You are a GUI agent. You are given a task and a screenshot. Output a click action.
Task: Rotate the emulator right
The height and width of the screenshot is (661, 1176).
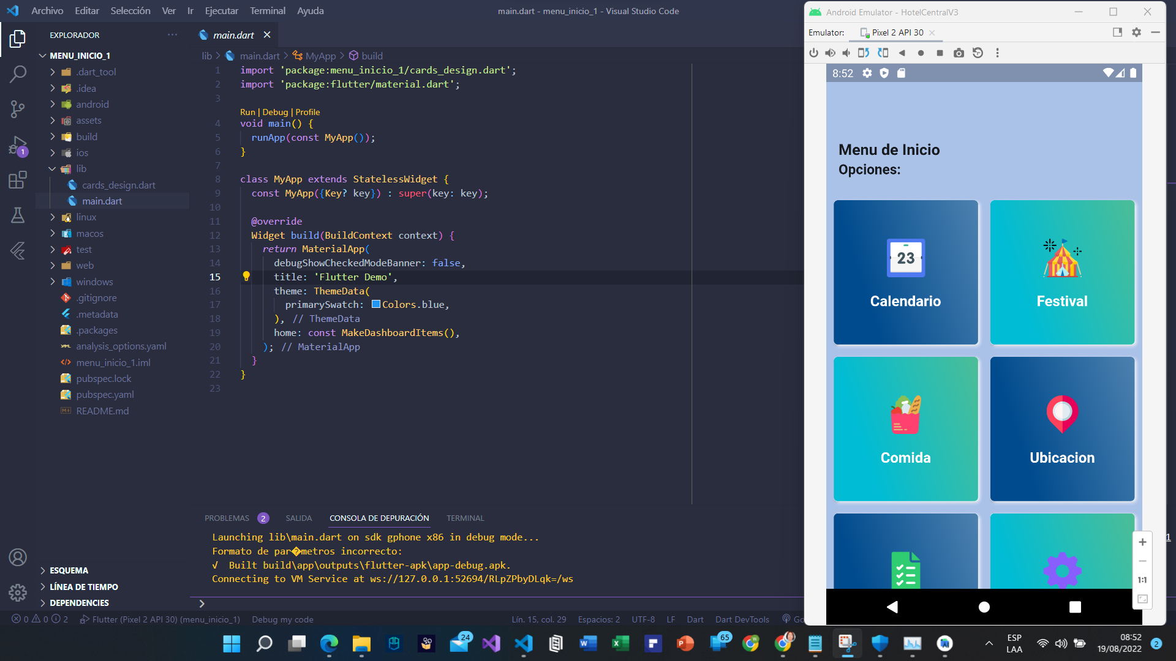click(883, 53)
